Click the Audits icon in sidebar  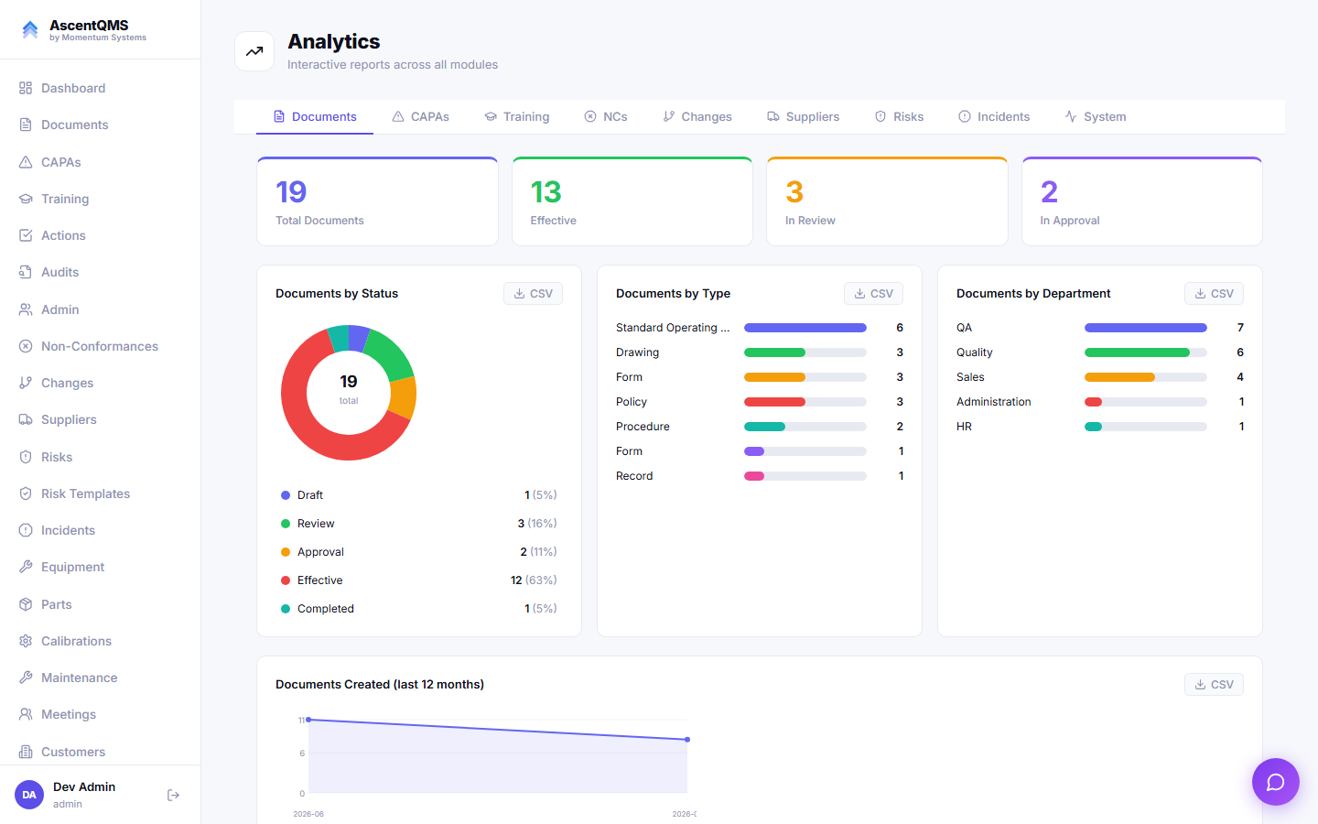tap(26, 272)
